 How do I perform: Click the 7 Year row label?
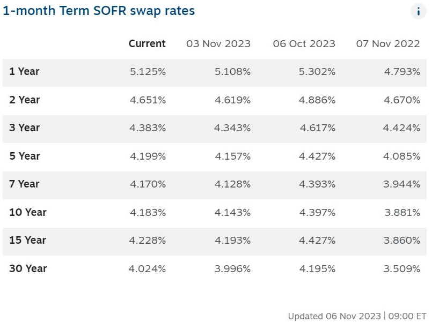pos(24,184)
